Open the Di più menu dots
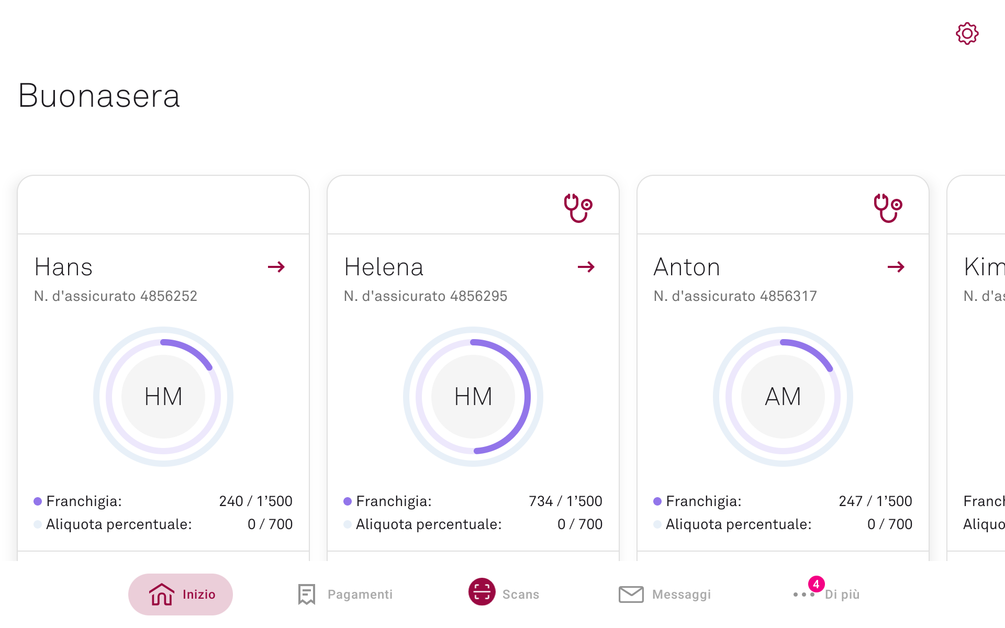The height and width of the screenshot is (628, 1005). click(x=804, y=595)
